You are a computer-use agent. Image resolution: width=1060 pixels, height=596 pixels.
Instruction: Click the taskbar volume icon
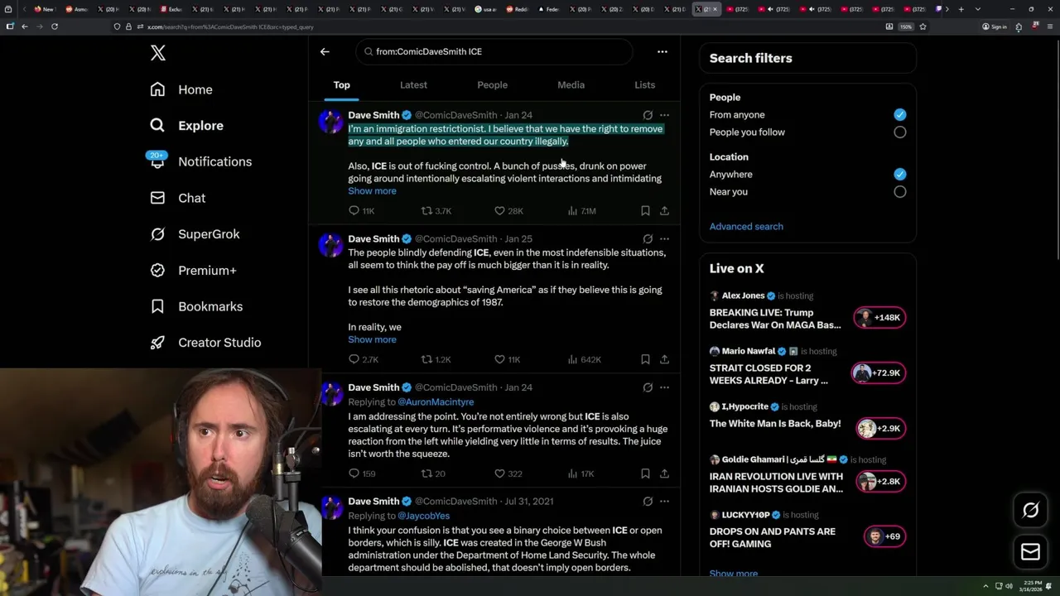coord(1009,586)
